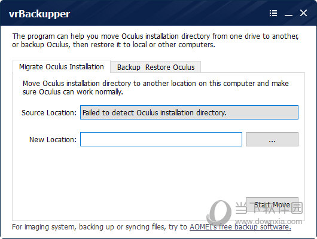Select the Failed to detect Oculus message

(x=154, y=112)
